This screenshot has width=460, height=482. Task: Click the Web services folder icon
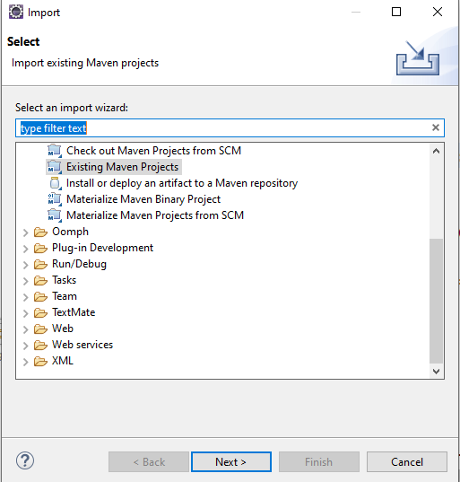[40, 346]
